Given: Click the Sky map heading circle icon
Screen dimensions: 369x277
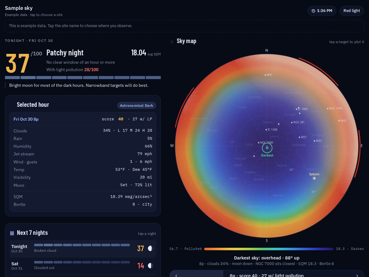Looking at the screenshot, I should pyautogui.click(x=172, y=42).
